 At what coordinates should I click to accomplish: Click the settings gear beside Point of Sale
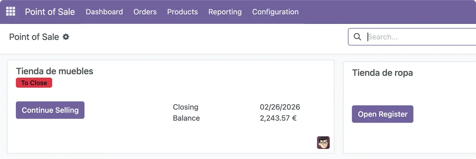coord(66,37)
